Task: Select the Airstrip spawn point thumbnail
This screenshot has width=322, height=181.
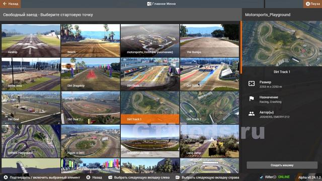Action: (31, 40)
